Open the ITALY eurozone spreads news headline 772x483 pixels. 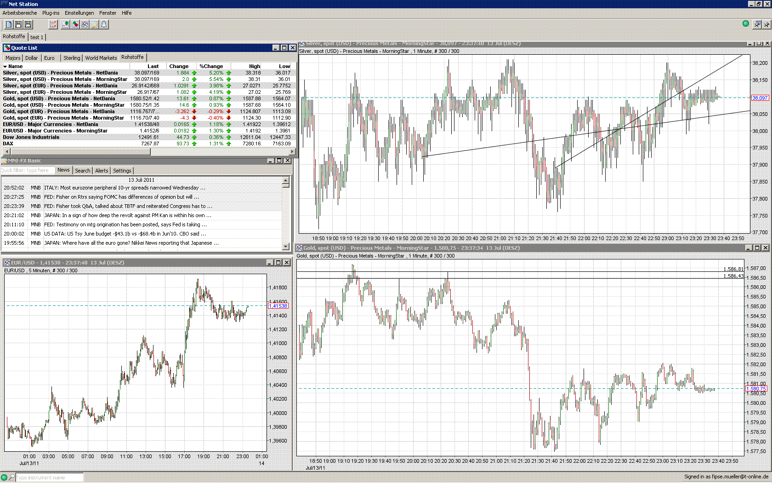tap(125, 188)
